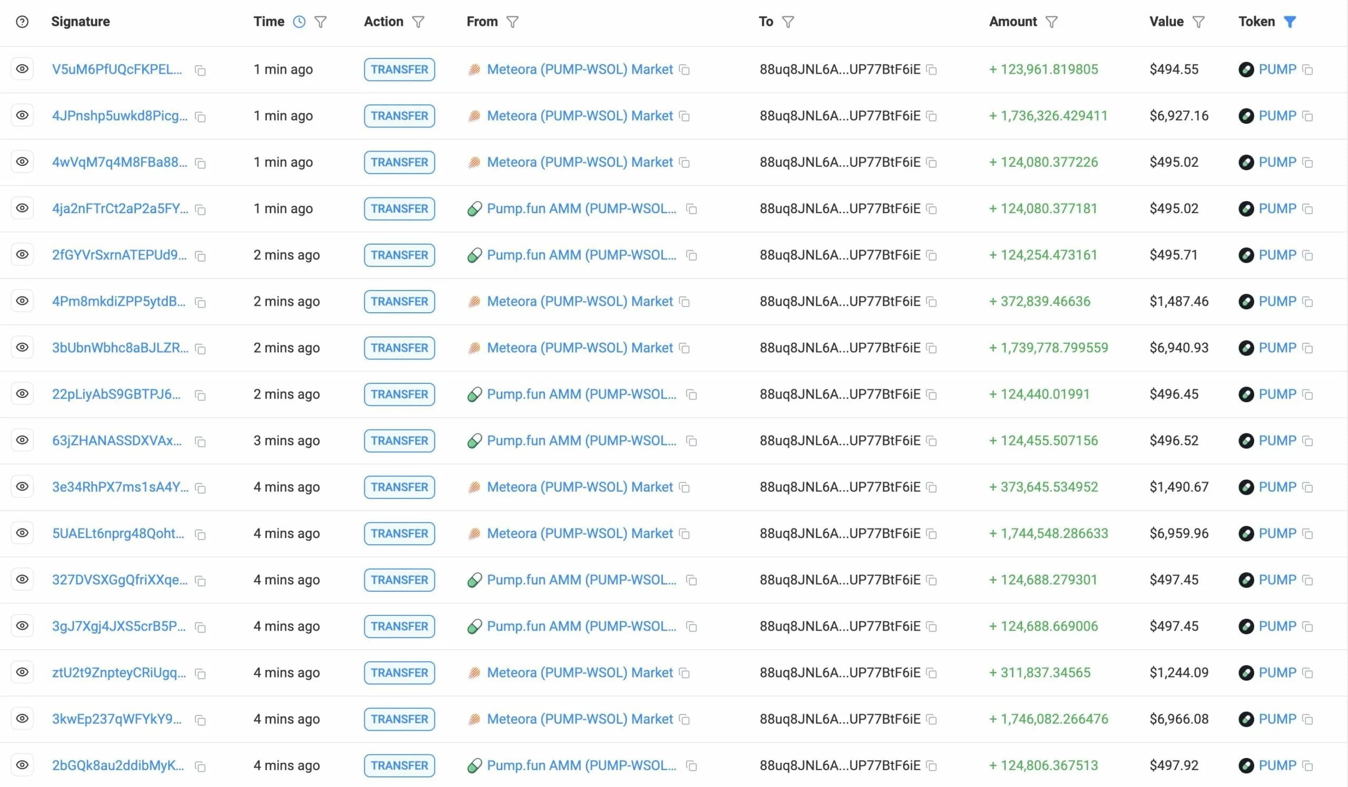This screenshot has width=1348, height=787.
Task: Click amount + 124,806.367513
Action: click(x=1043, y=765)
